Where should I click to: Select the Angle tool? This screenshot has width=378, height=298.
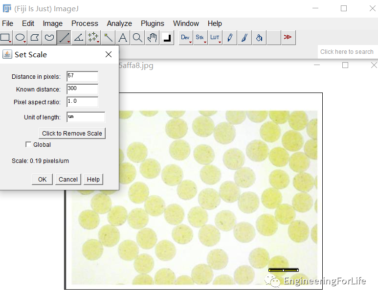coord(79,38)
